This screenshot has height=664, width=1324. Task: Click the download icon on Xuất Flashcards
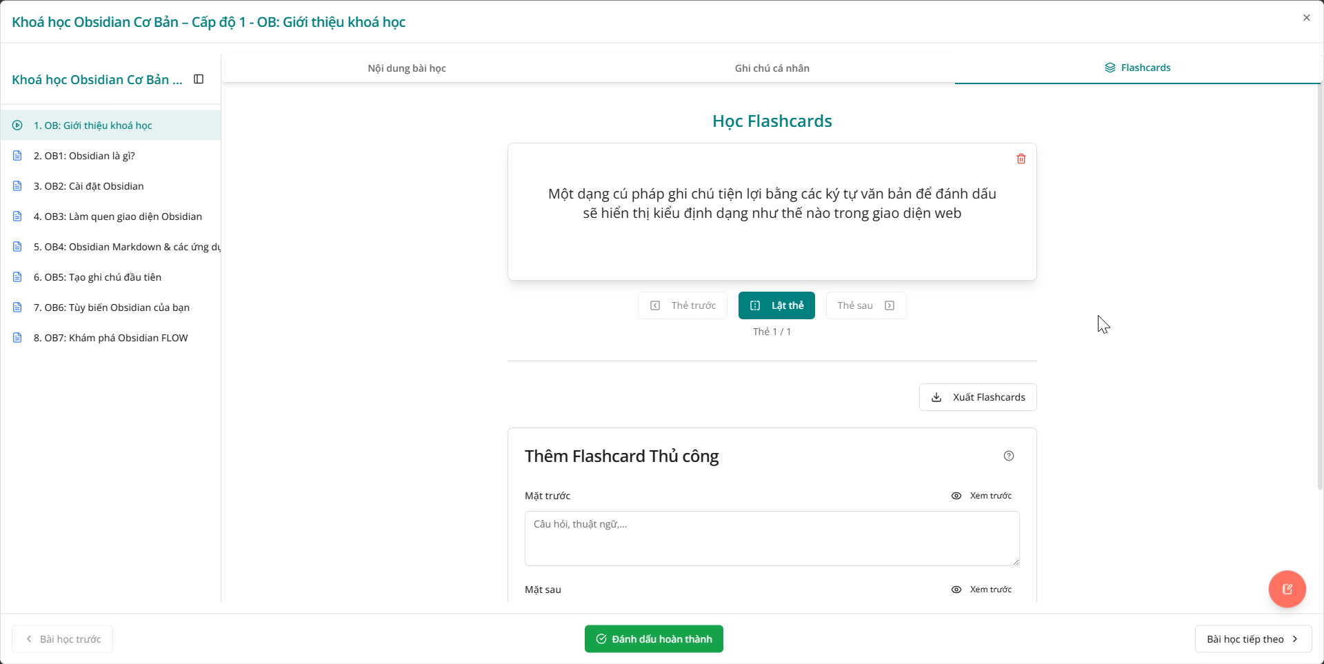coord(936,397)
